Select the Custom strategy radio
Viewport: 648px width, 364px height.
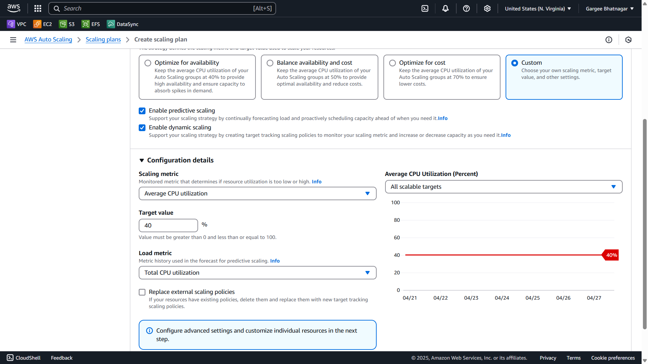[515, 63]
